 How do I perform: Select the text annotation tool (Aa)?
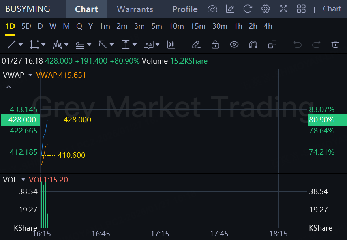[x=148, y=44]
